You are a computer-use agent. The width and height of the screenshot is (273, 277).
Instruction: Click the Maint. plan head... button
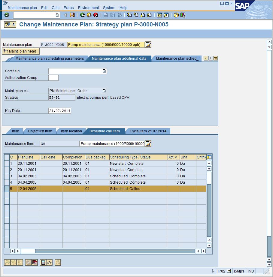pyautogui.click(x=21, y=51)
